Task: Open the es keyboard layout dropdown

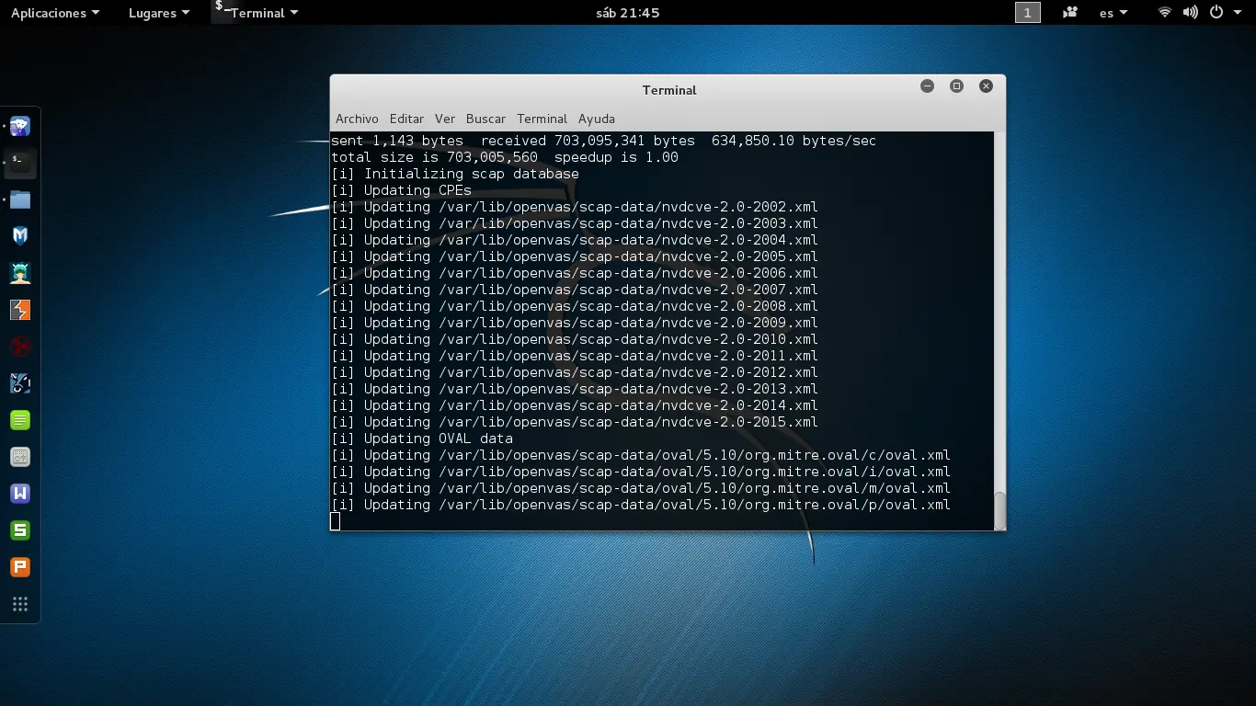Action: point(1113,13)
